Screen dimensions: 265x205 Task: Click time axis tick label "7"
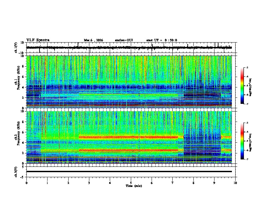(173, 183)
